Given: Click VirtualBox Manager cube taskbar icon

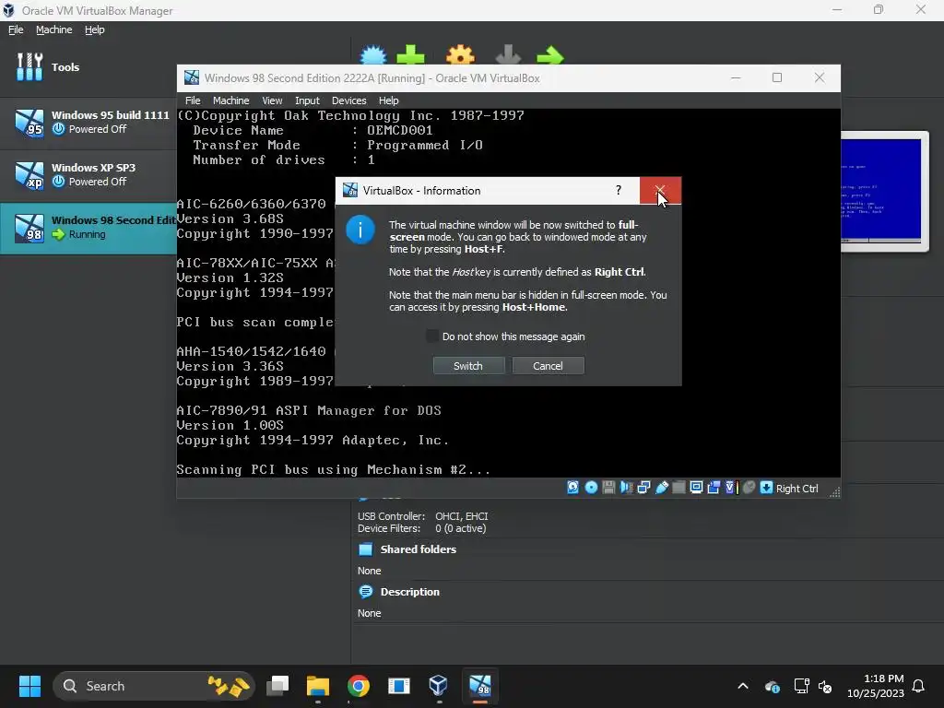Looking at the screenshot, I should [x=438, y=686].
